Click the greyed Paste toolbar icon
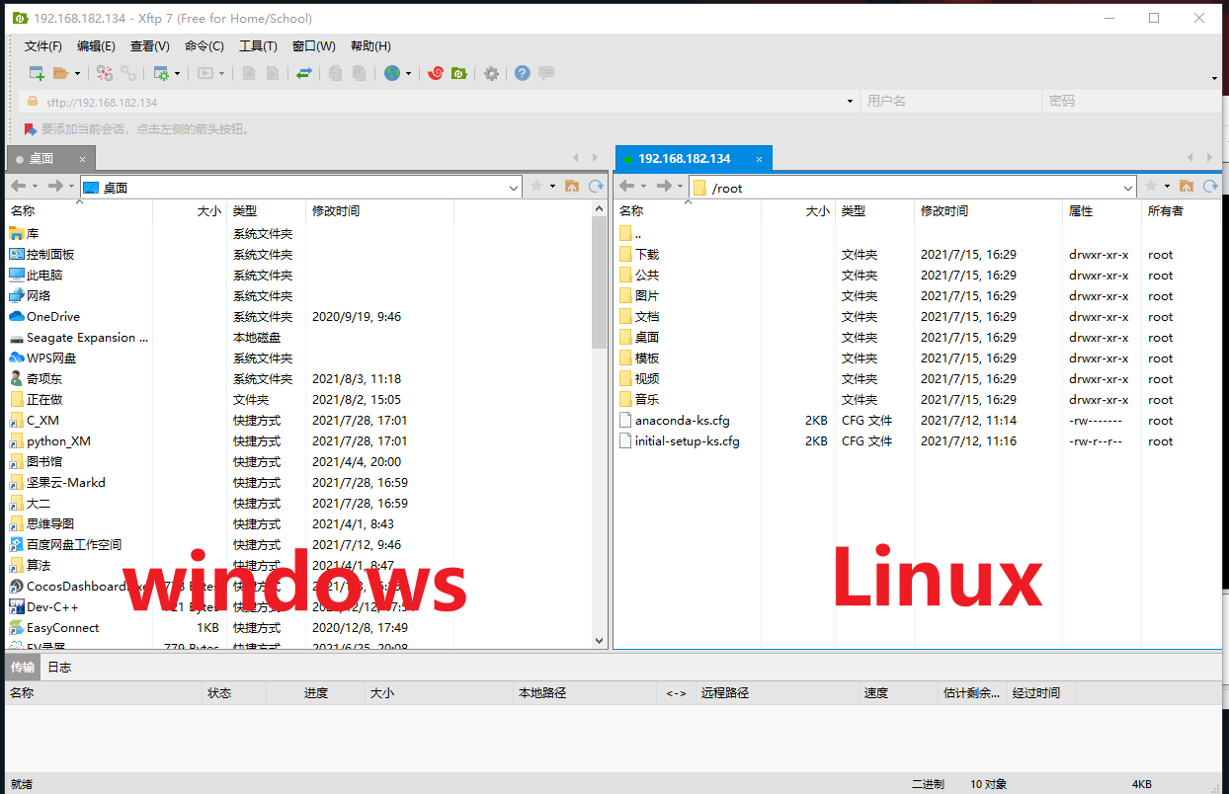 (360, 73)
